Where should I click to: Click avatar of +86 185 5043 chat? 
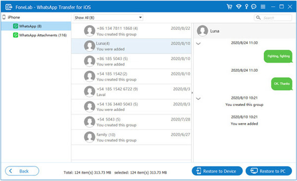pyautogui.click(x=90, y=61)
